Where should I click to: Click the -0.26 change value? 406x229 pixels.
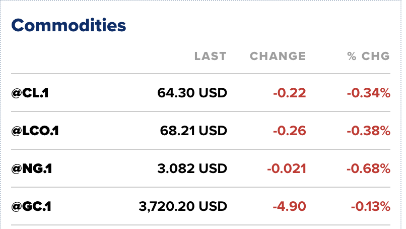pos(290,131)
